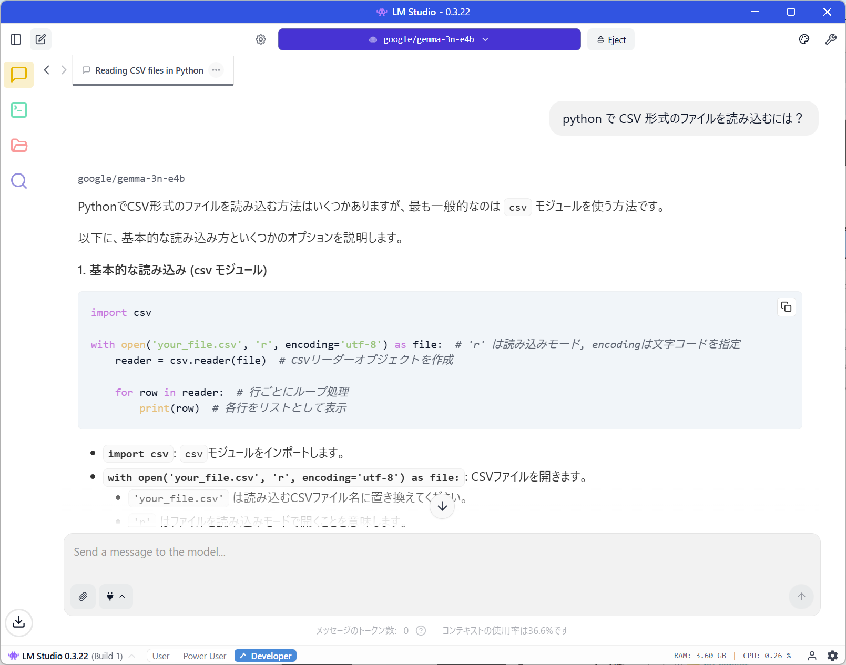Select Developer mode
The image size is (846, 665).
click(x=266, y=656)
